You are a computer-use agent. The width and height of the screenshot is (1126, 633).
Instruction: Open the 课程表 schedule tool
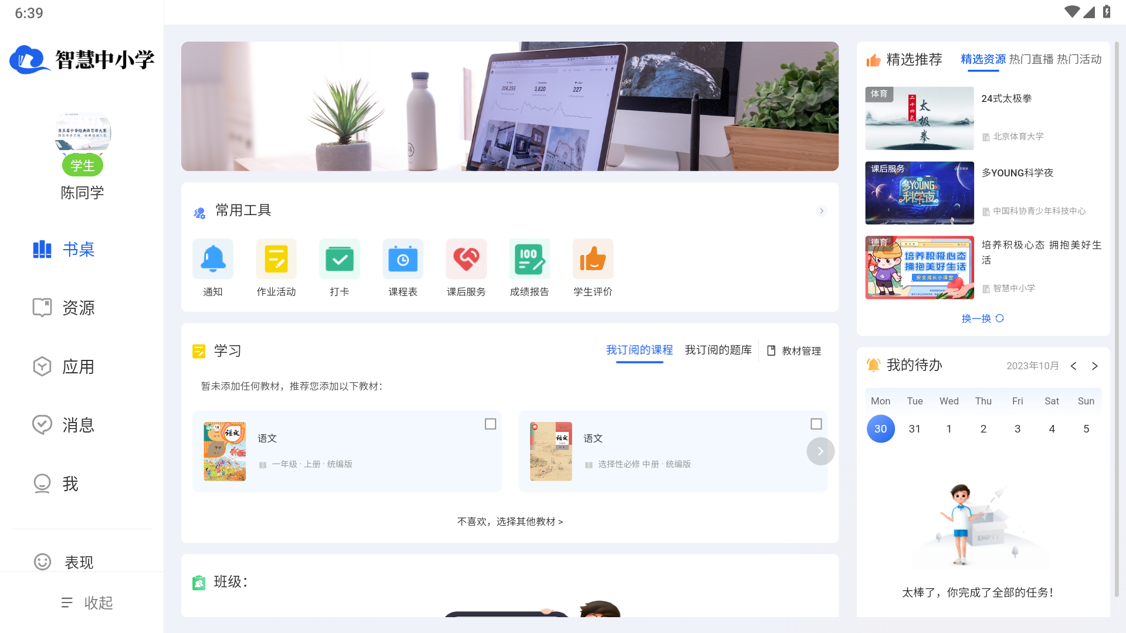tap(402, 268)
